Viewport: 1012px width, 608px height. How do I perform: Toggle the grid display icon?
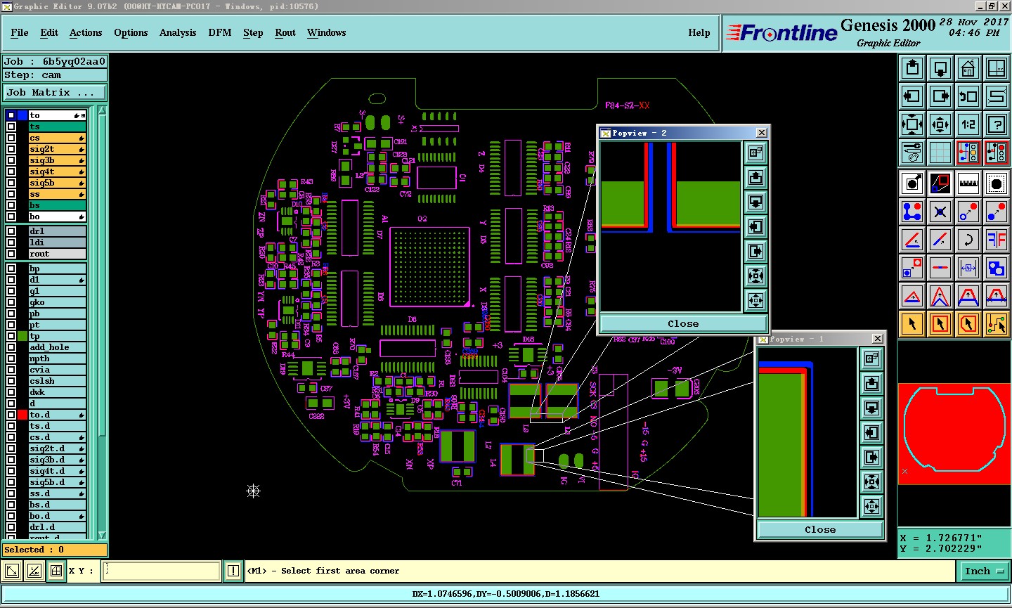[940, 153]
